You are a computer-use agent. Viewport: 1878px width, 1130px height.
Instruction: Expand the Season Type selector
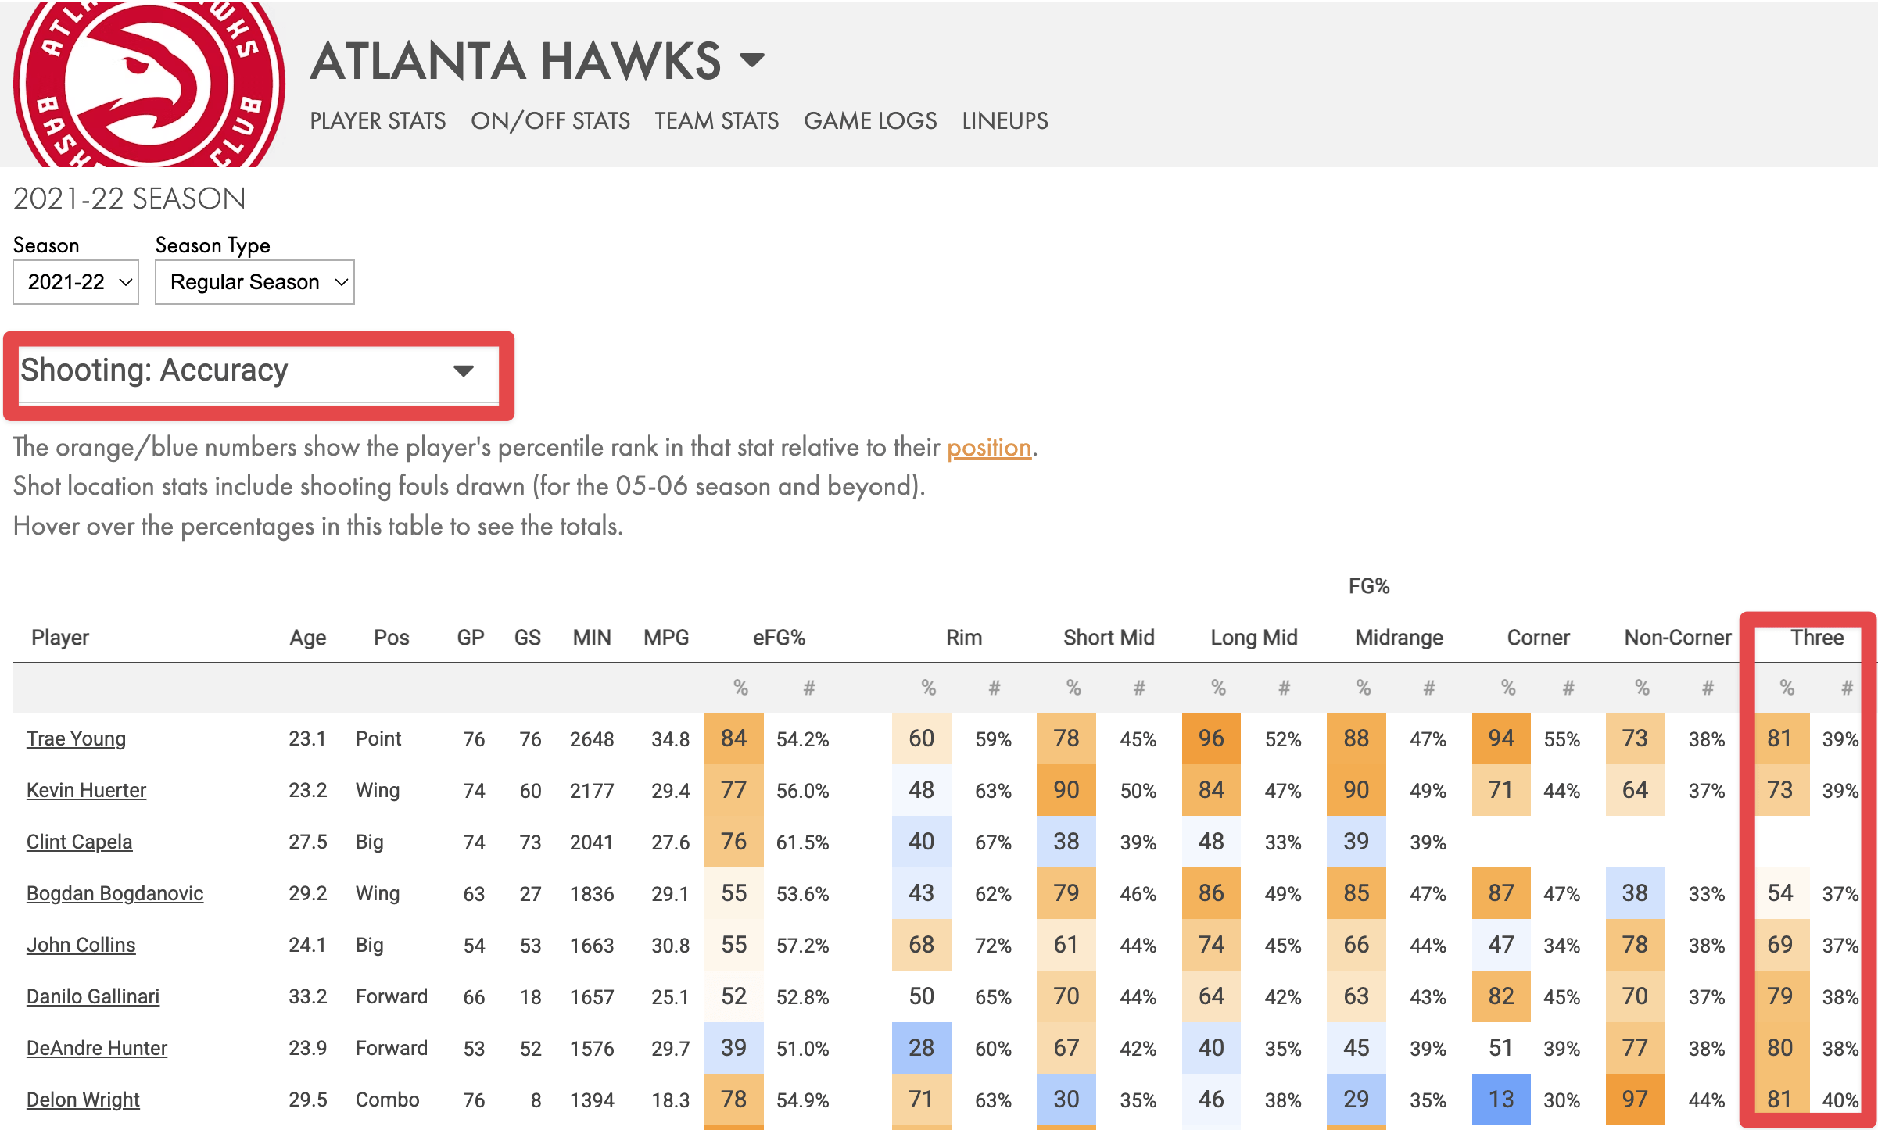pos(255,282)
